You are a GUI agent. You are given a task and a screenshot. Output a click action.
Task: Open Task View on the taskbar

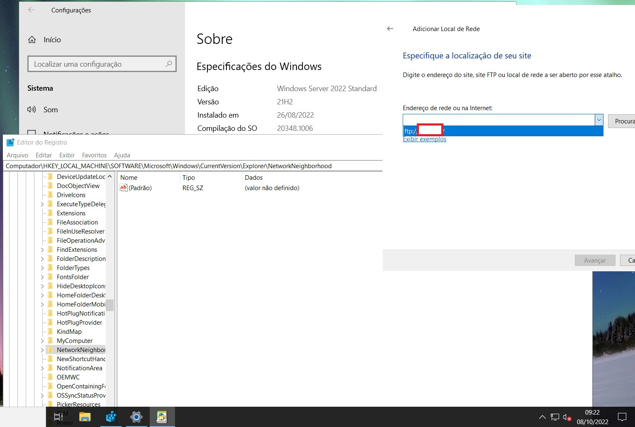tap(58, 417)
